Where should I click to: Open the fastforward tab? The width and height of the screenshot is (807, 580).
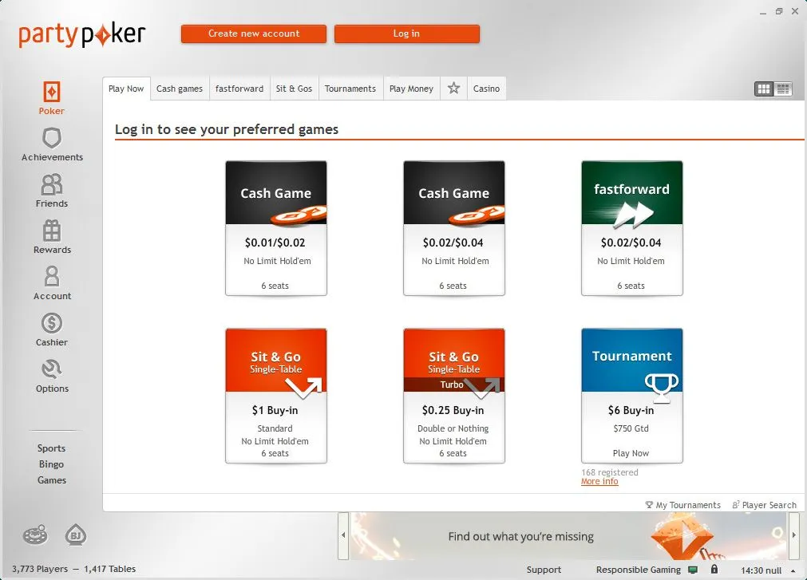[239, 89]
